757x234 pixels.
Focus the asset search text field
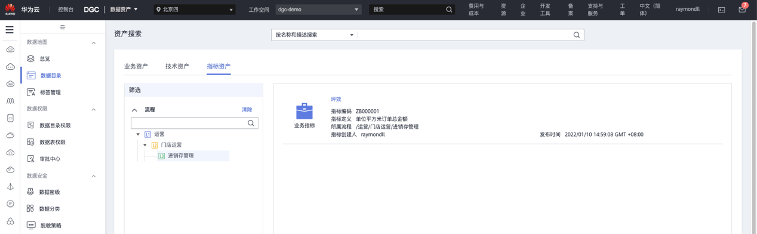[464, 35]
